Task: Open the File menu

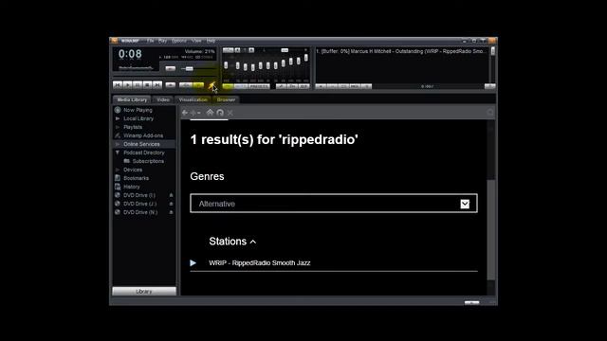Action: 150,41
